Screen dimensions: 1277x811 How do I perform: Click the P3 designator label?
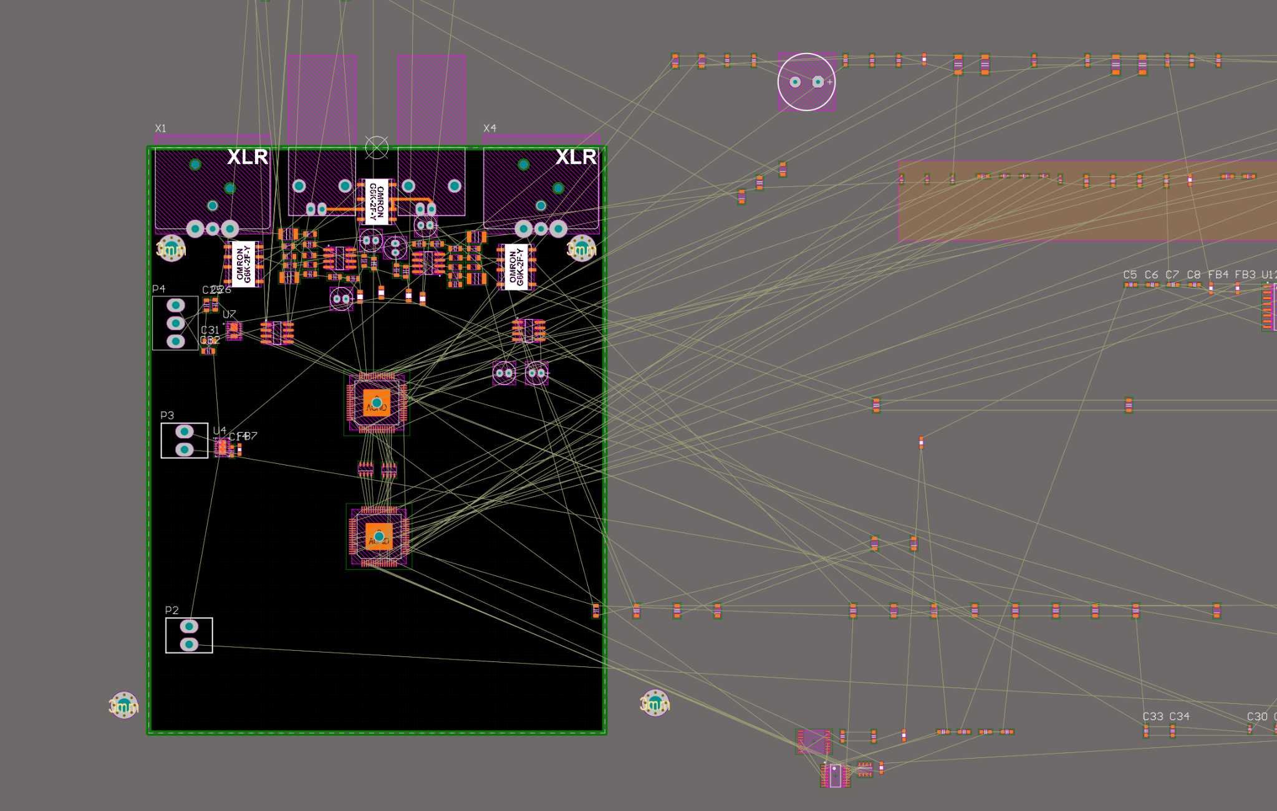(167, 415)
